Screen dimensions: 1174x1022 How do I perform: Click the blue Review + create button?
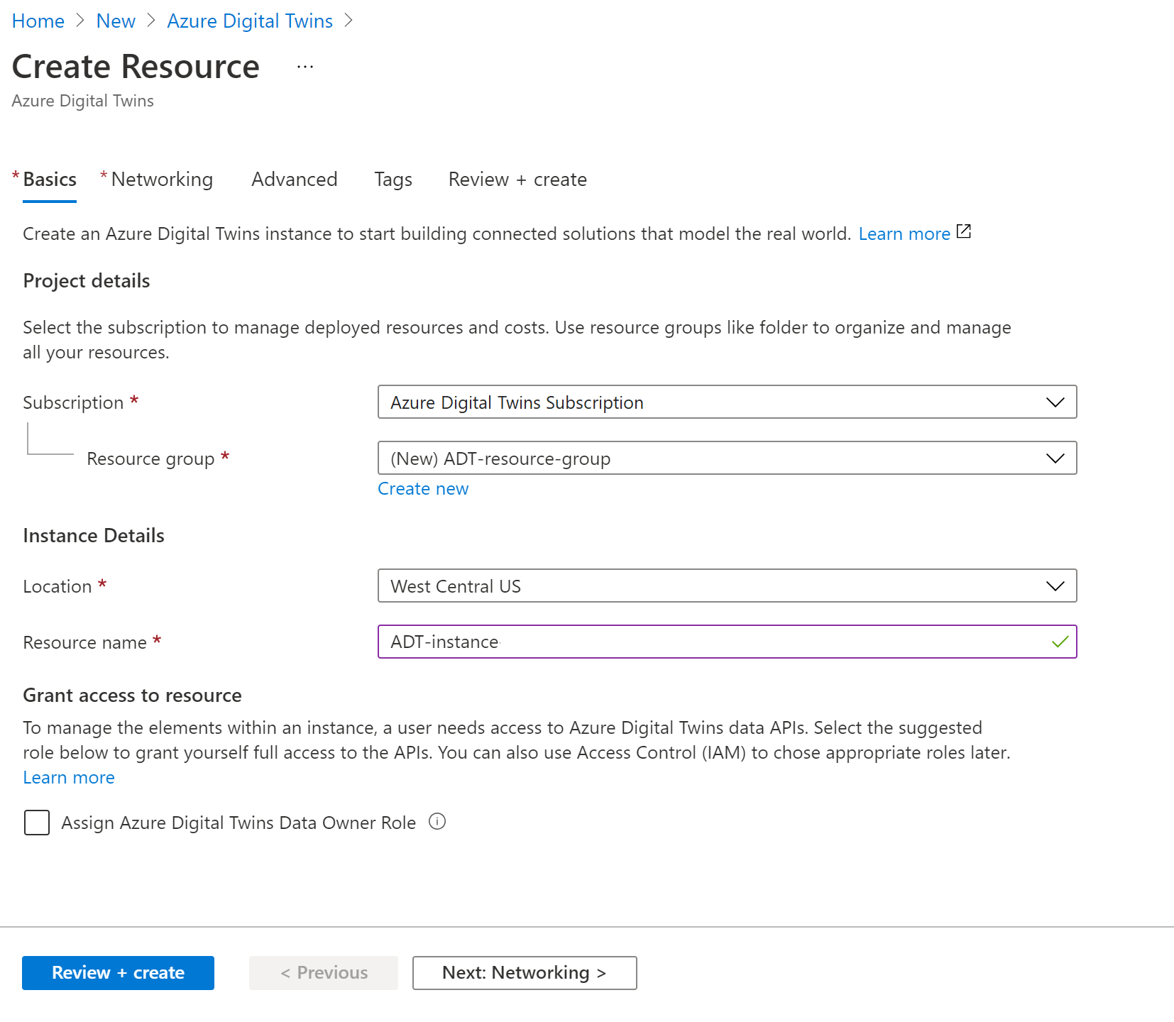click(x=118, y=973)
